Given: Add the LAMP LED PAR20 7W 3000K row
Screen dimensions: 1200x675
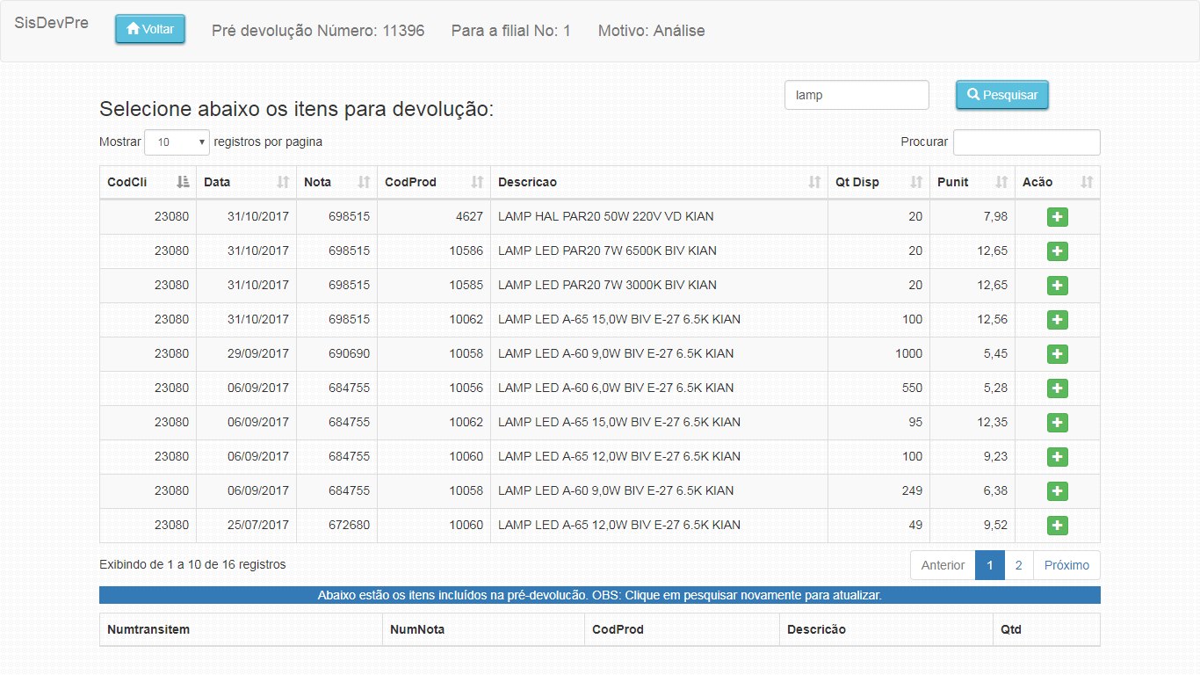Looking at the screenshot, I should click(x=1057, y=286).
